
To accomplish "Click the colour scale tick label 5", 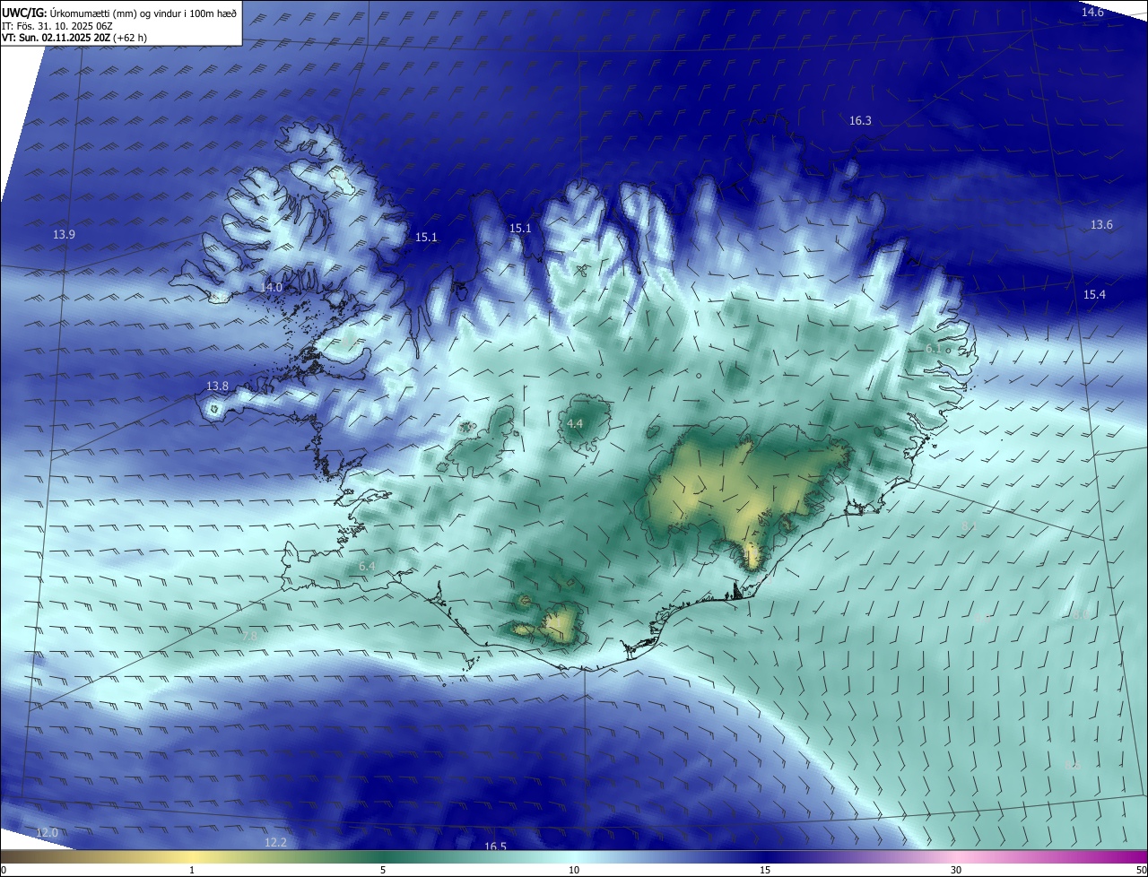I will click(383, 871).
